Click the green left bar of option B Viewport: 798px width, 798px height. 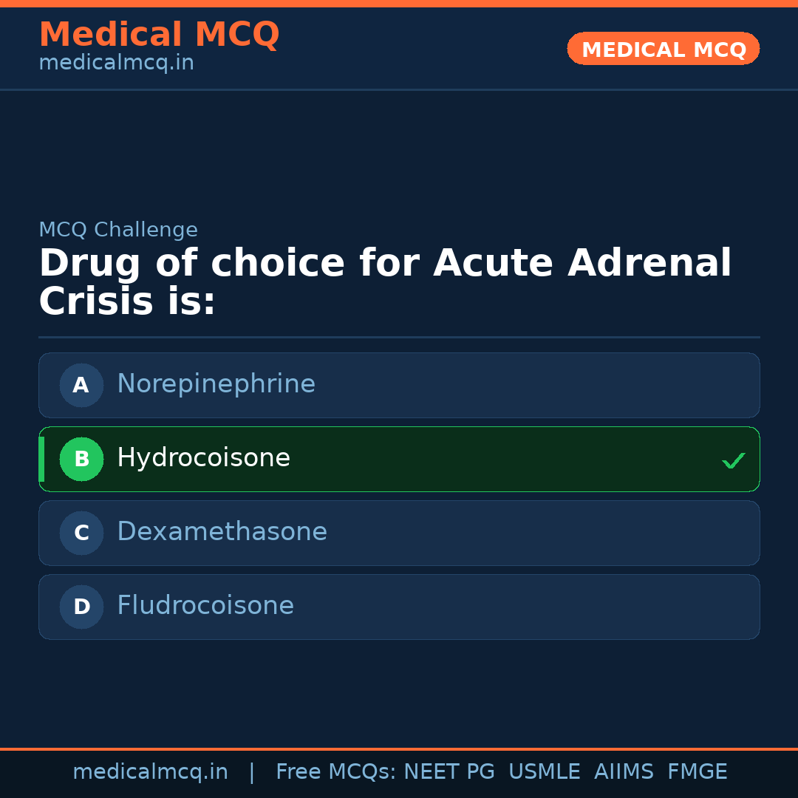tap(41, 459)
